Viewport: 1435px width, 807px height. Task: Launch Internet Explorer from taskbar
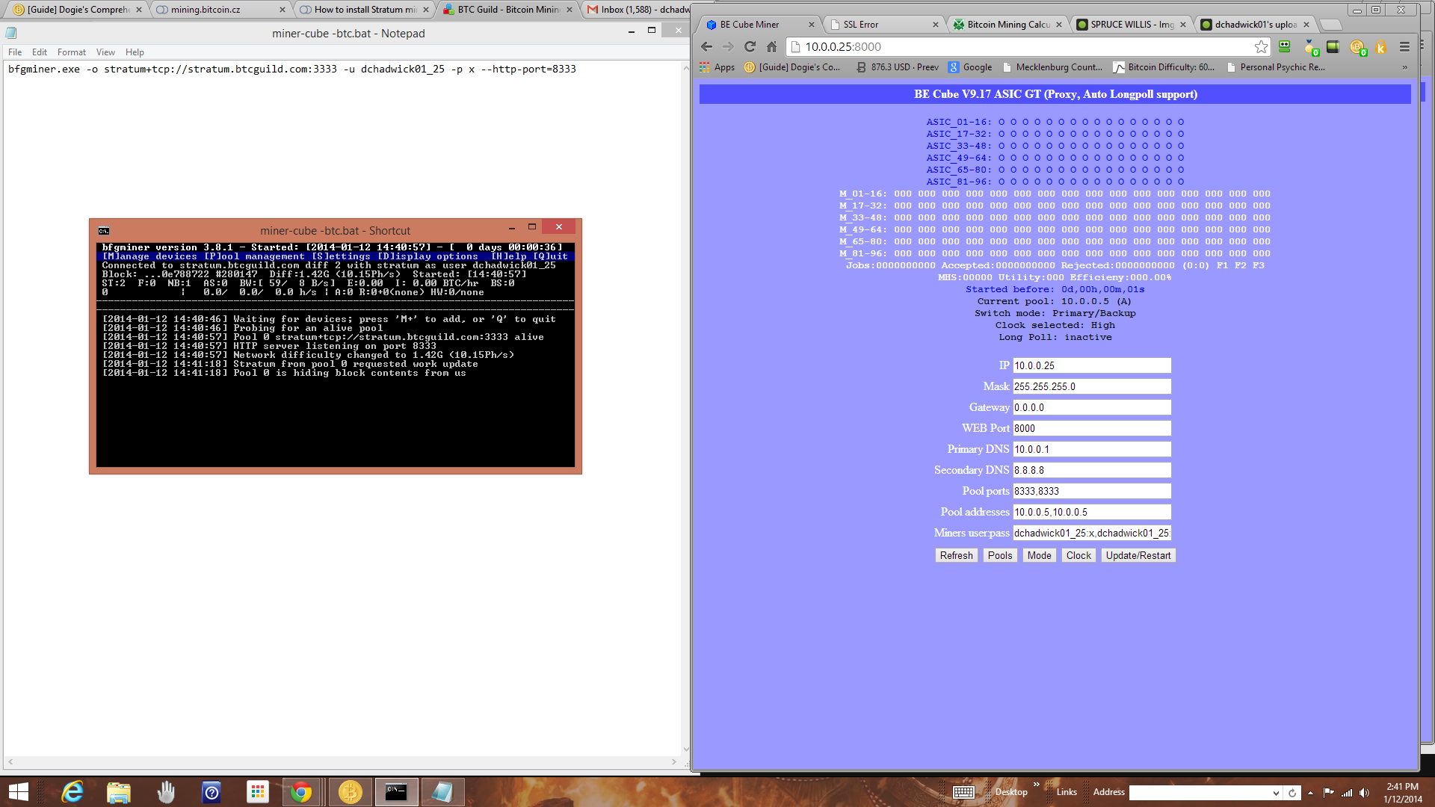72,792
